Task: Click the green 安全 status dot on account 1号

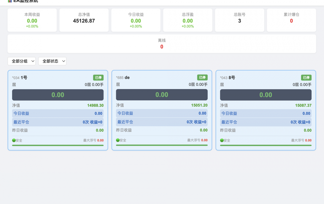Action: click(14, 140)
